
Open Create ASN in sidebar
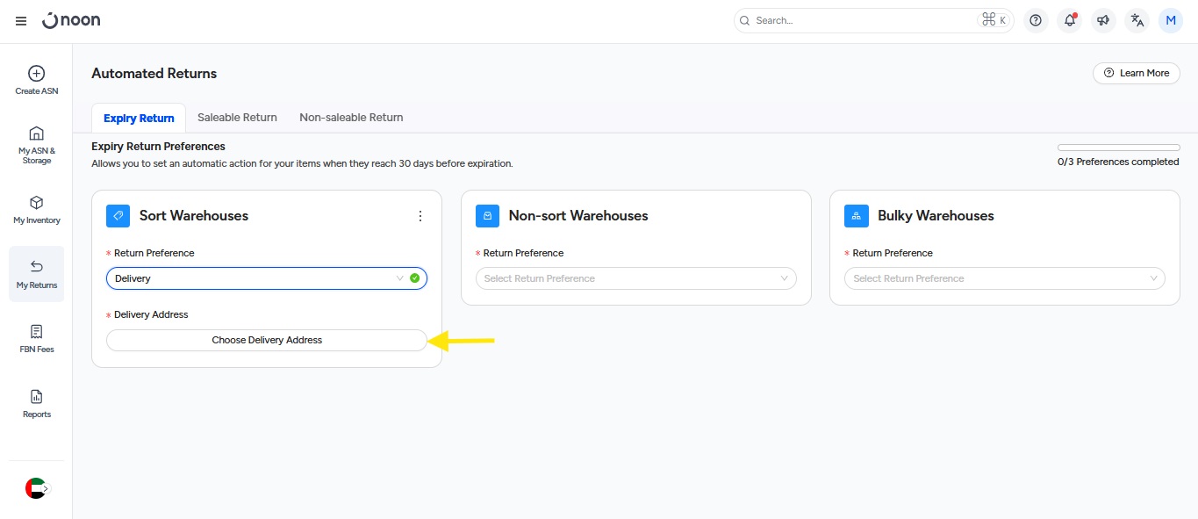37,80
